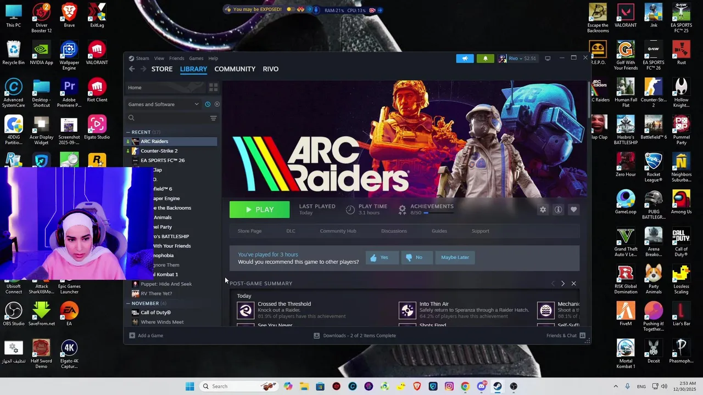Open Elgato Studio desktop icon
Viewport: 703px width, 395px height.
click(97, 128)
